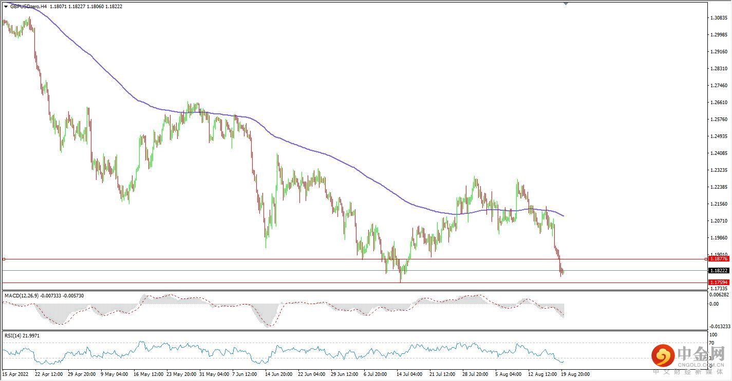The image size is (732, 381).
Task: Click the chart shift triangle marker at top
Action: tap(566, 4)
